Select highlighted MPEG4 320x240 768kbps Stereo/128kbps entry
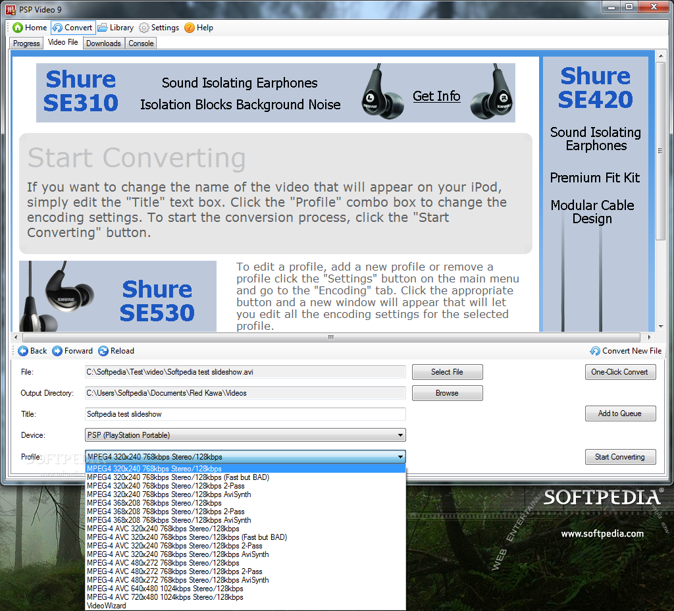Screen dimensions: 674x611 click(246, 469)
